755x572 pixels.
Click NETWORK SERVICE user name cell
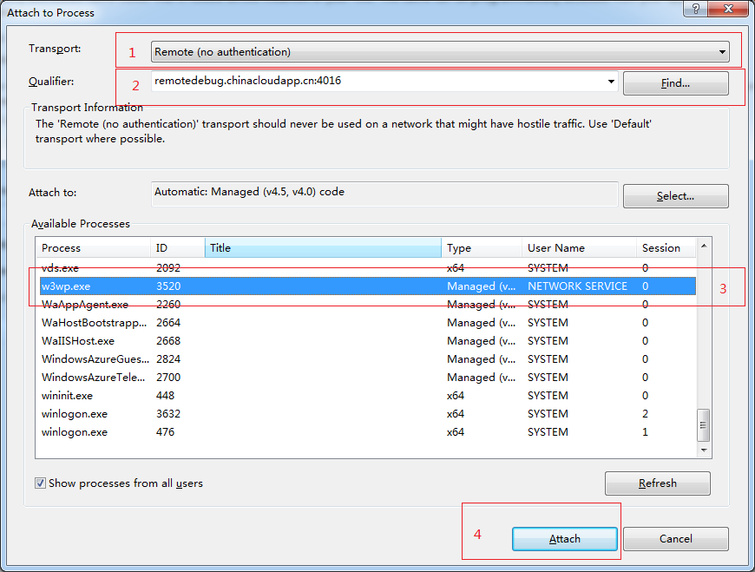point(577,286)
